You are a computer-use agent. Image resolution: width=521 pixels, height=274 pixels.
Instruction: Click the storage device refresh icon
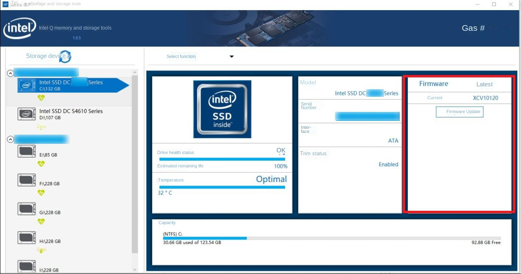coord(65,57)
